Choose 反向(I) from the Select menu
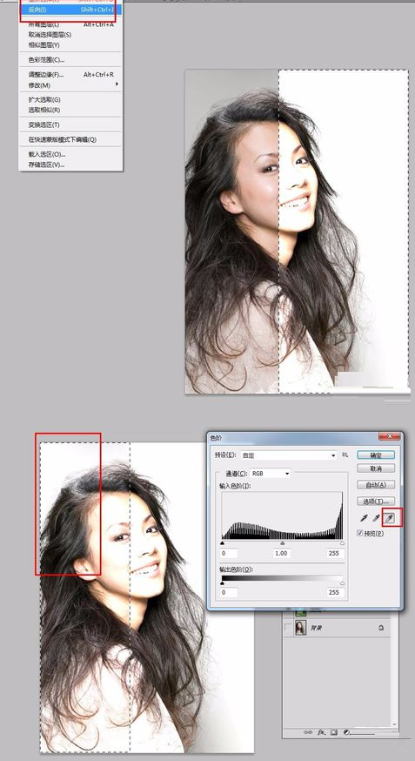415x761 pixels. 70,10
